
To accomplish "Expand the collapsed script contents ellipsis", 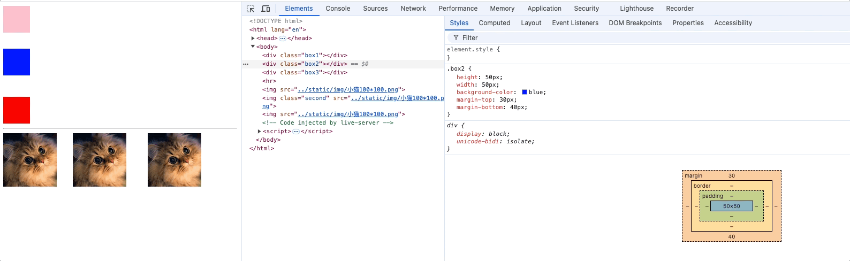I will pos(295,132).
